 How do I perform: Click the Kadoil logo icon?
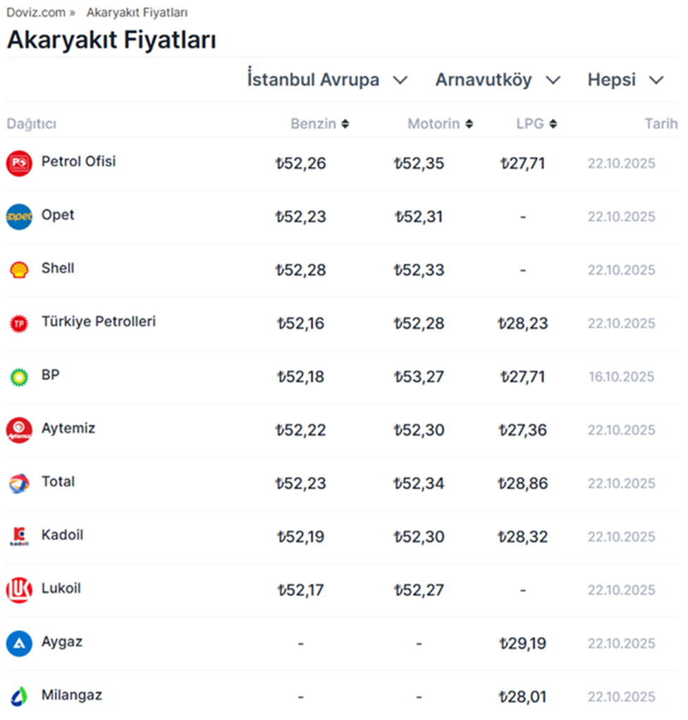[19, 537]
